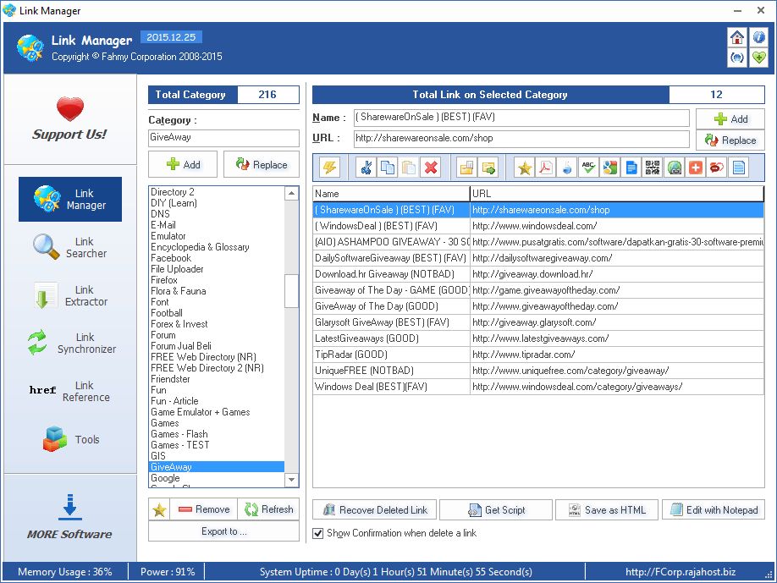The width and height of the screenshot is (777, 583).
Task: Click Save as HTML
Action: 607,509
